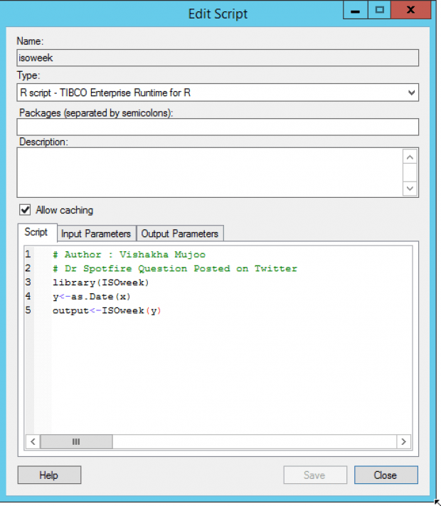Click the description box scroll down arrow
This screenshot has height=506, width=441.
(x=410, y=189)
